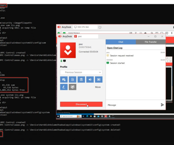Click the poc session tab
Image resolution: width=174 pixels, height=145 pixels.
coord(86,36)
